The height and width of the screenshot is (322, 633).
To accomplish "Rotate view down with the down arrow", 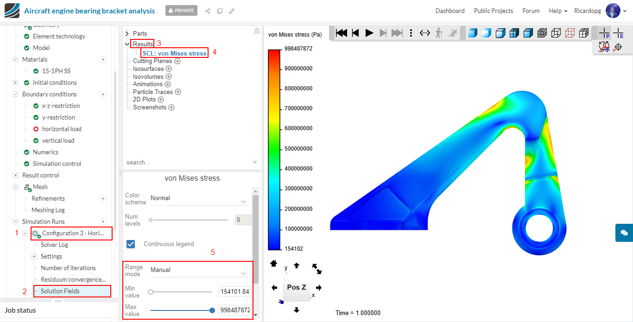I will pos(297,309).
